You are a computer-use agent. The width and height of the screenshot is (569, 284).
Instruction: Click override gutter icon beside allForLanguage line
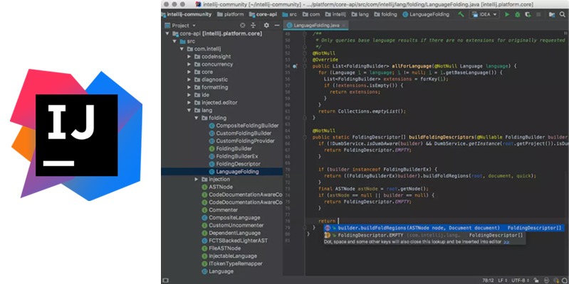point(295,66)
